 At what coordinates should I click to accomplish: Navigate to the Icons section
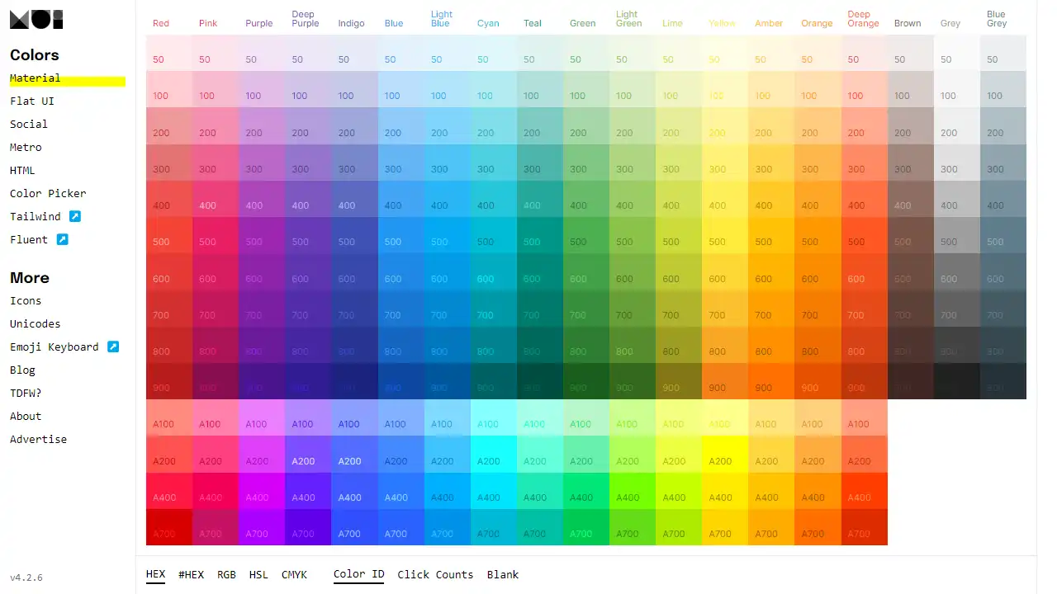pyautogui.click(x=25, y=300)
